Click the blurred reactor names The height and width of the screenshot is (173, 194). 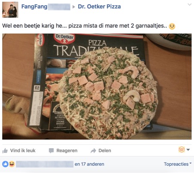[x=45, y=164]
